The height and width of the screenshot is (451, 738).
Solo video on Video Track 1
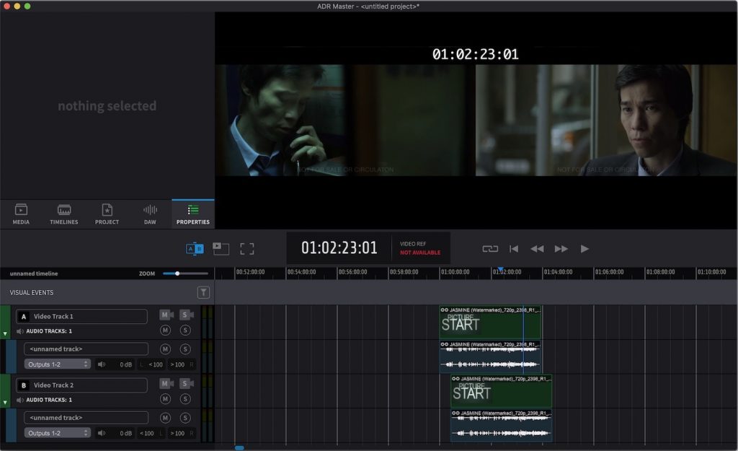(x=187, y=315)
